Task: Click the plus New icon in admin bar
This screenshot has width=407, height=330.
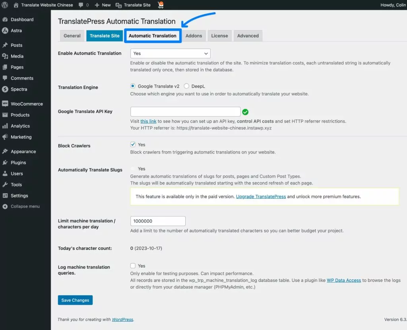Action: (x=97, y=5)
